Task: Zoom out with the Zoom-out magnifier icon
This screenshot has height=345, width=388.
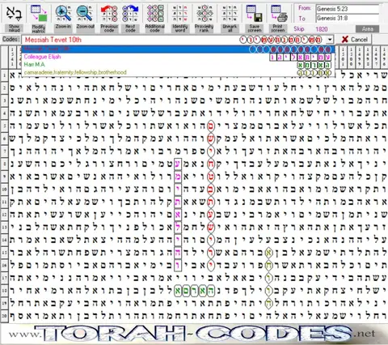Action: coord(85,14)
